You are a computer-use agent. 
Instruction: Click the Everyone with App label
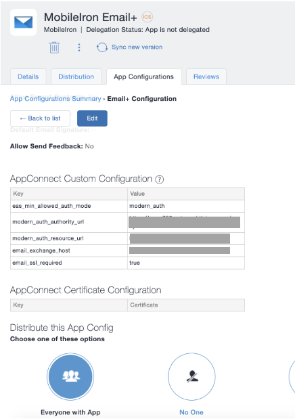(70, 412)
